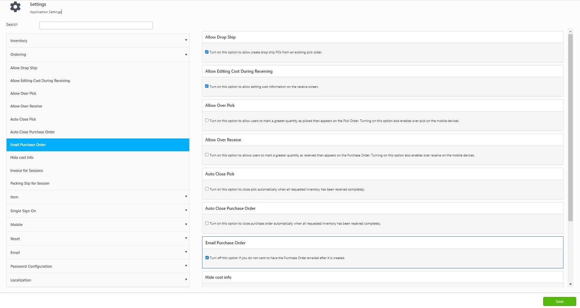Screen dimensions: 580x308
Task: Enable the Allow Over Pick checkbox
Action: pyautogui.click(x=207, y=121)
